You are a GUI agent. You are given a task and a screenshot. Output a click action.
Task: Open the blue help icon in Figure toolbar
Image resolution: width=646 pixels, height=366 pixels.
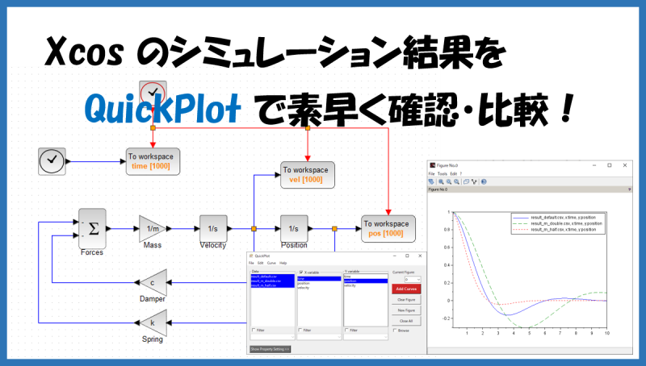click(484, 181)
